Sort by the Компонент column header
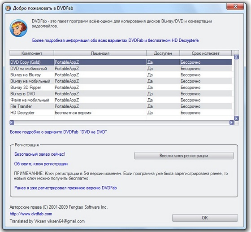 (x=32, y=53)
